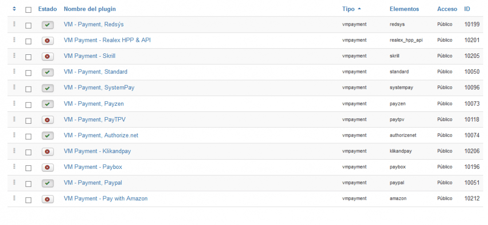Sort by the Elementos column header
The width and height of the screenshot is (488, 225).
pyautogui.click(x=404, y=9)
